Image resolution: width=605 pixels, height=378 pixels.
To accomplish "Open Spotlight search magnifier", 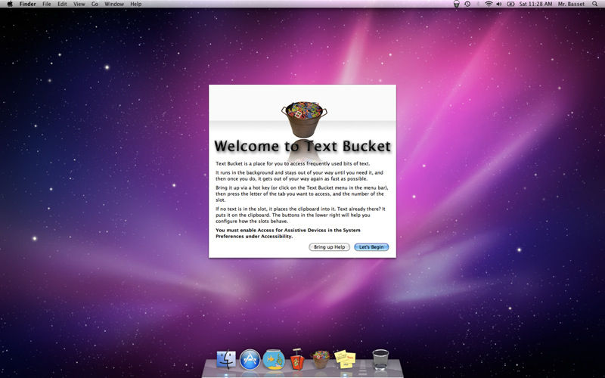I will tap(594, 4).
